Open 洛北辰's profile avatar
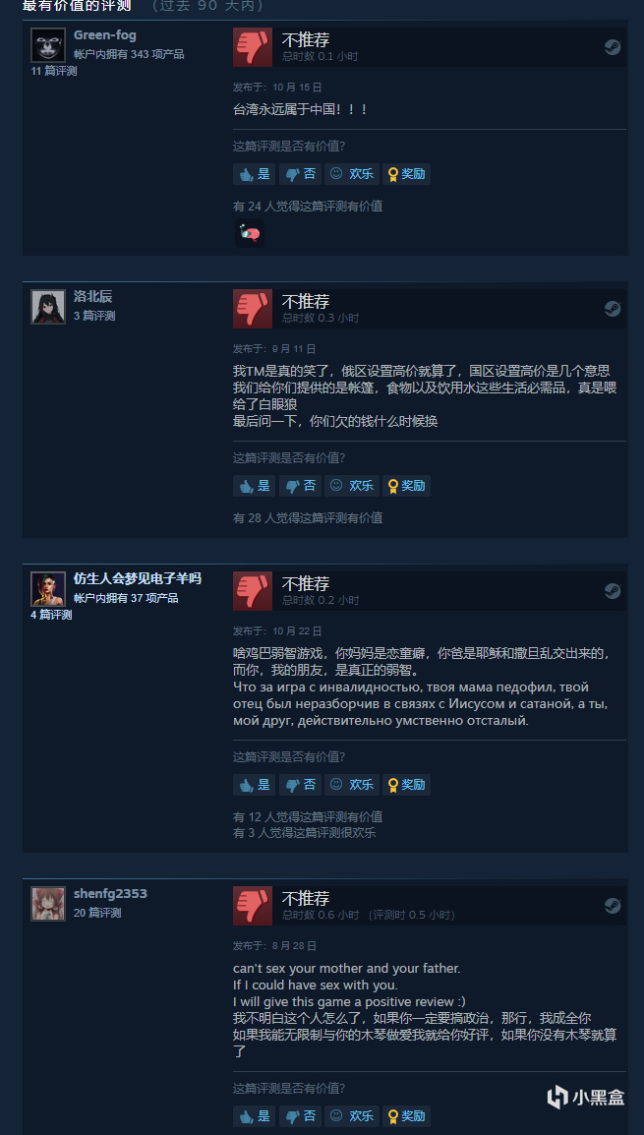Image resolution: width=644 pixels, height=1135 pixels. (x=48, y=307)
